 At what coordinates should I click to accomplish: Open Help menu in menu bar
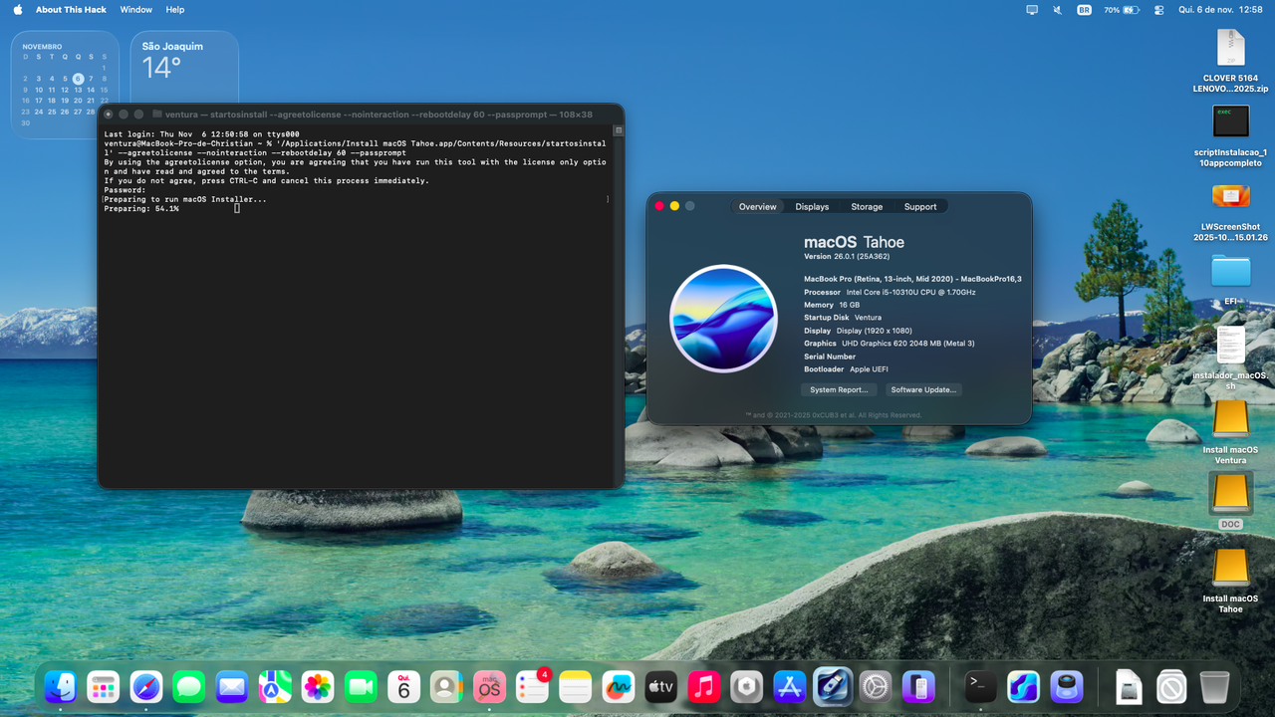tap(175, 9)
